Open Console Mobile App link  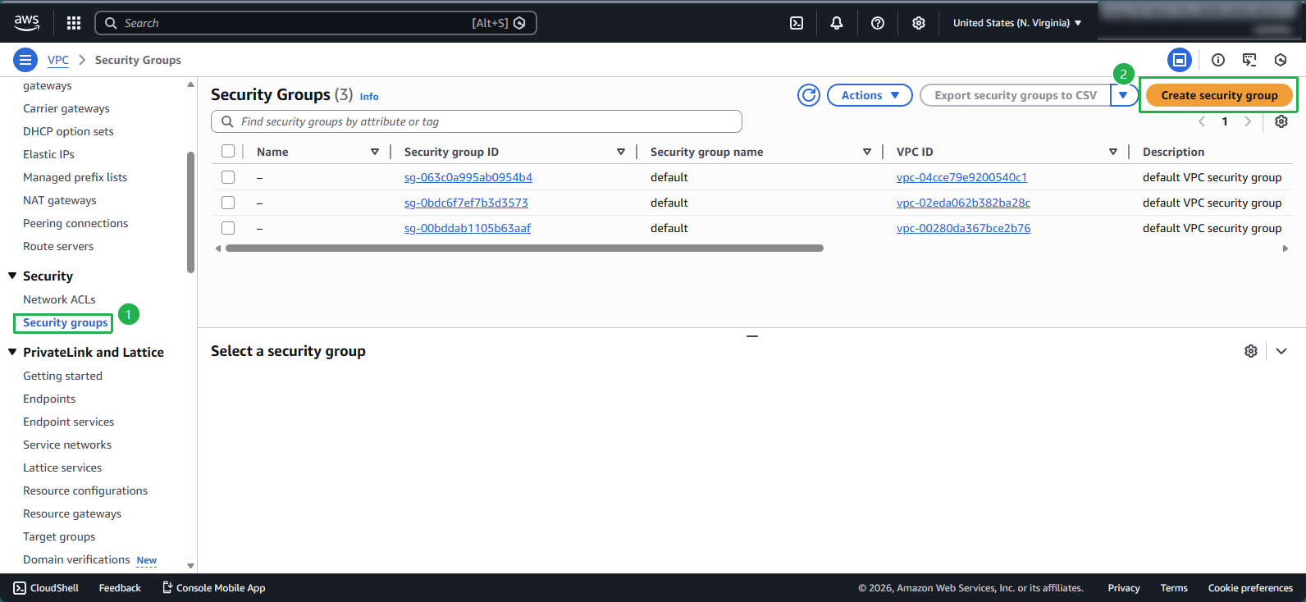point(214,588)
